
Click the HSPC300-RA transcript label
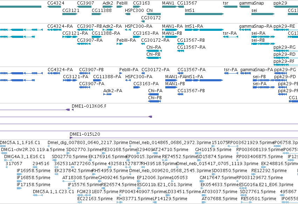(139, 26)
